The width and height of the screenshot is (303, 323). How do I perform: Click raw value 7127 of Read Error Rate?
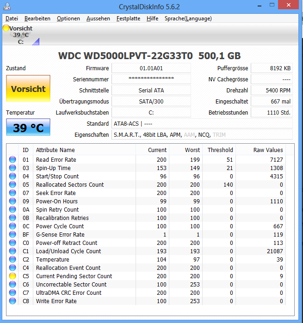[x=277, y=159]
